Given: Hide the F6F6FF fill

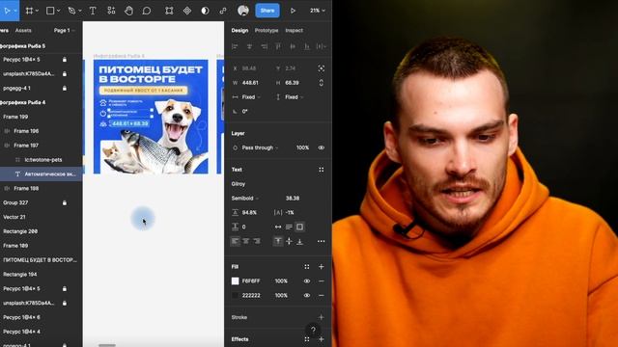Looking at the screenshot, I should [307, 280].
